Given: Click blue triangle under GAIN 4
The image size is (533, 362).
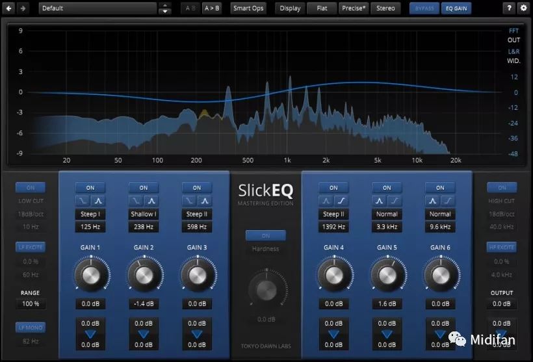Looking at the screenshot, I should 333,334.
